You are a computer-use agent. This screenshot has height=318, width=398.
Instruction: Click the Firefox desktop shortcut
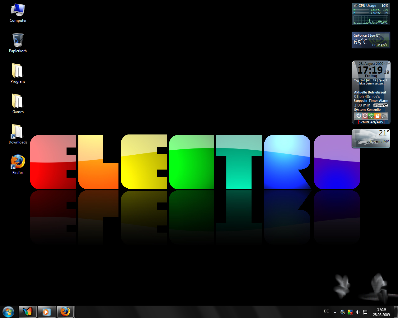[18, 162]
